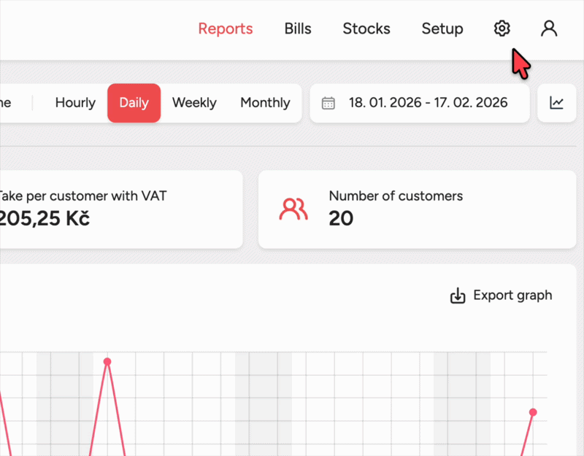The width and height of the screenshot is (584, 456).
Task: Open the Setup page
Action: 442,29
